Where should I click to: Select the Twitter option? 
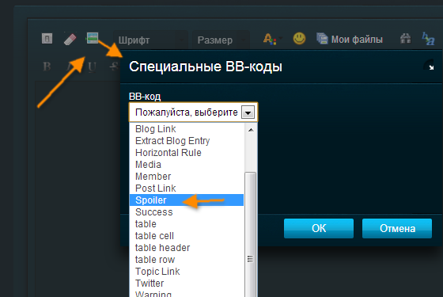pyautogui.click(x=187, y=284)
